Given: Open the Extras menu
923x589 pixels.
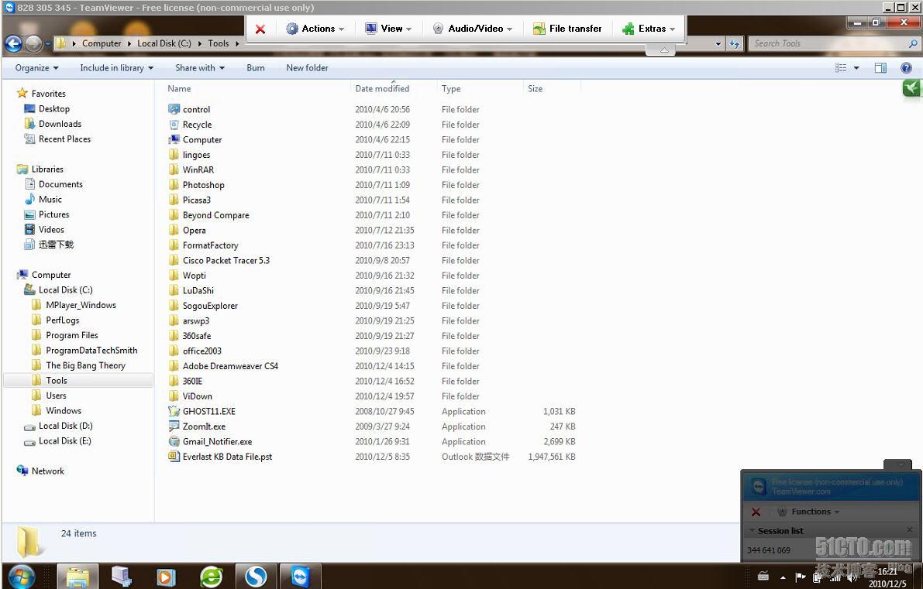Looking at the screenshot, I should pos(649,29).
